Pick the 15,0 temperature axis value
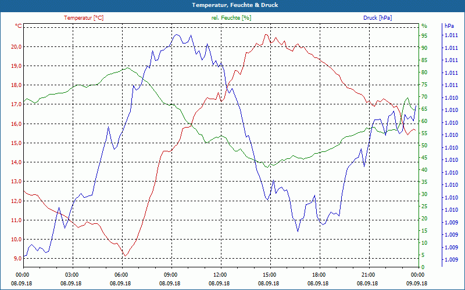The height and width of the screenshot is (290, 465). point(16,143)
